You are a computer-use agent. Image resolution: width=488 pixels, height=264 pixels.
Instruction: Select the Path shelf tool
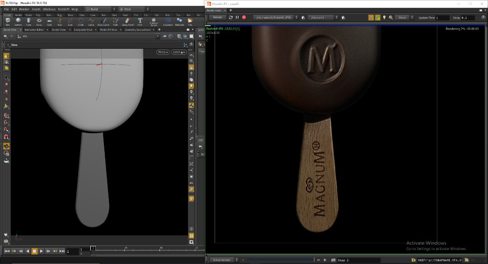click(116, 22)
